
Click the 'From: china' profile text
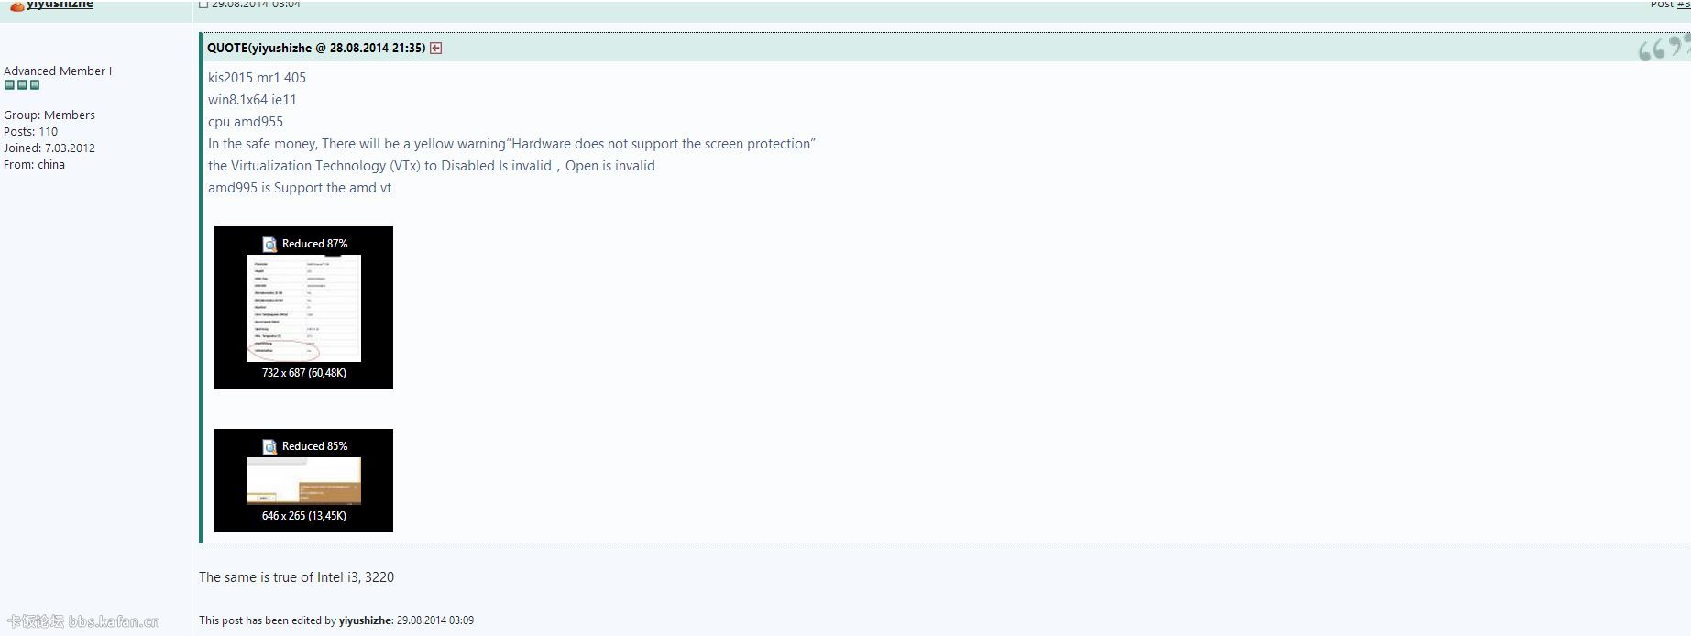(x=34, y=165)
